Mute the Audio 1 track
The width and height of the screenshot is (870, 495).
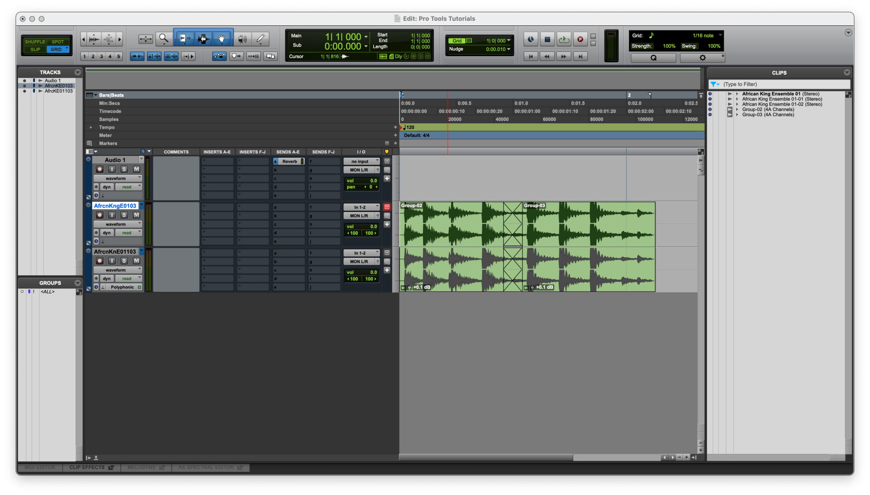coord(136,168)
